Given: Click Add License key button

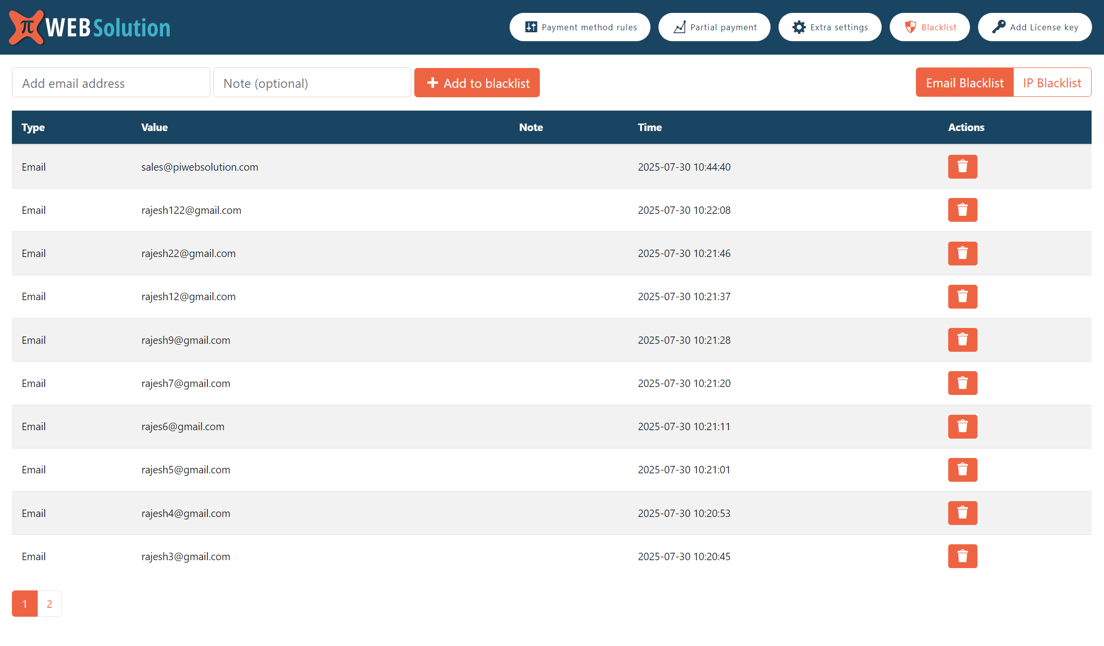Looking at the screenshot, I should 1035,27.
